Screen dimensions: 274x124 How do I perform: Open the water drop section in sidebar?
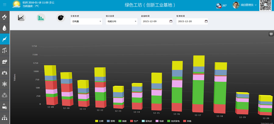coord(5,28)
